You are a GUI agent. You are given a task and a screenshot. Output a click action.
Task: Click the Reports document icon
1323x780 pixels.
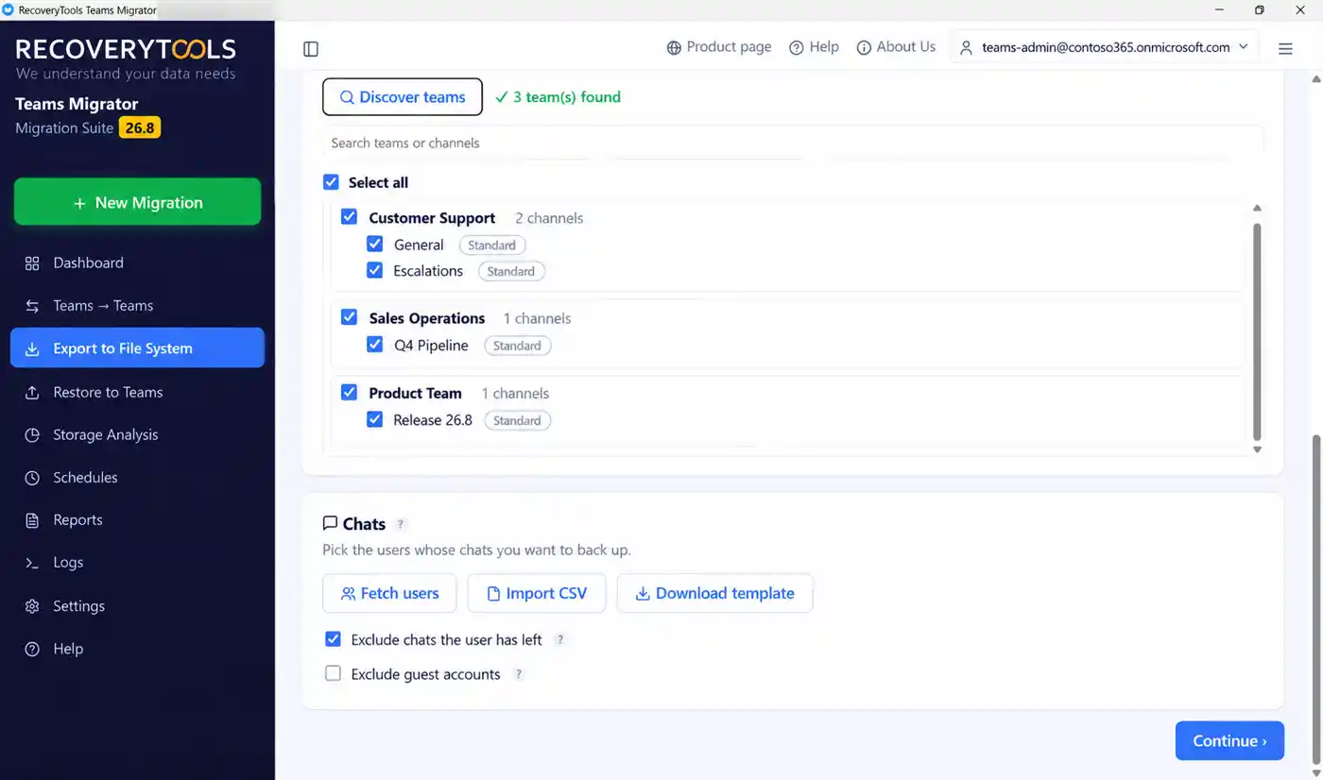[x=32, y=520]
